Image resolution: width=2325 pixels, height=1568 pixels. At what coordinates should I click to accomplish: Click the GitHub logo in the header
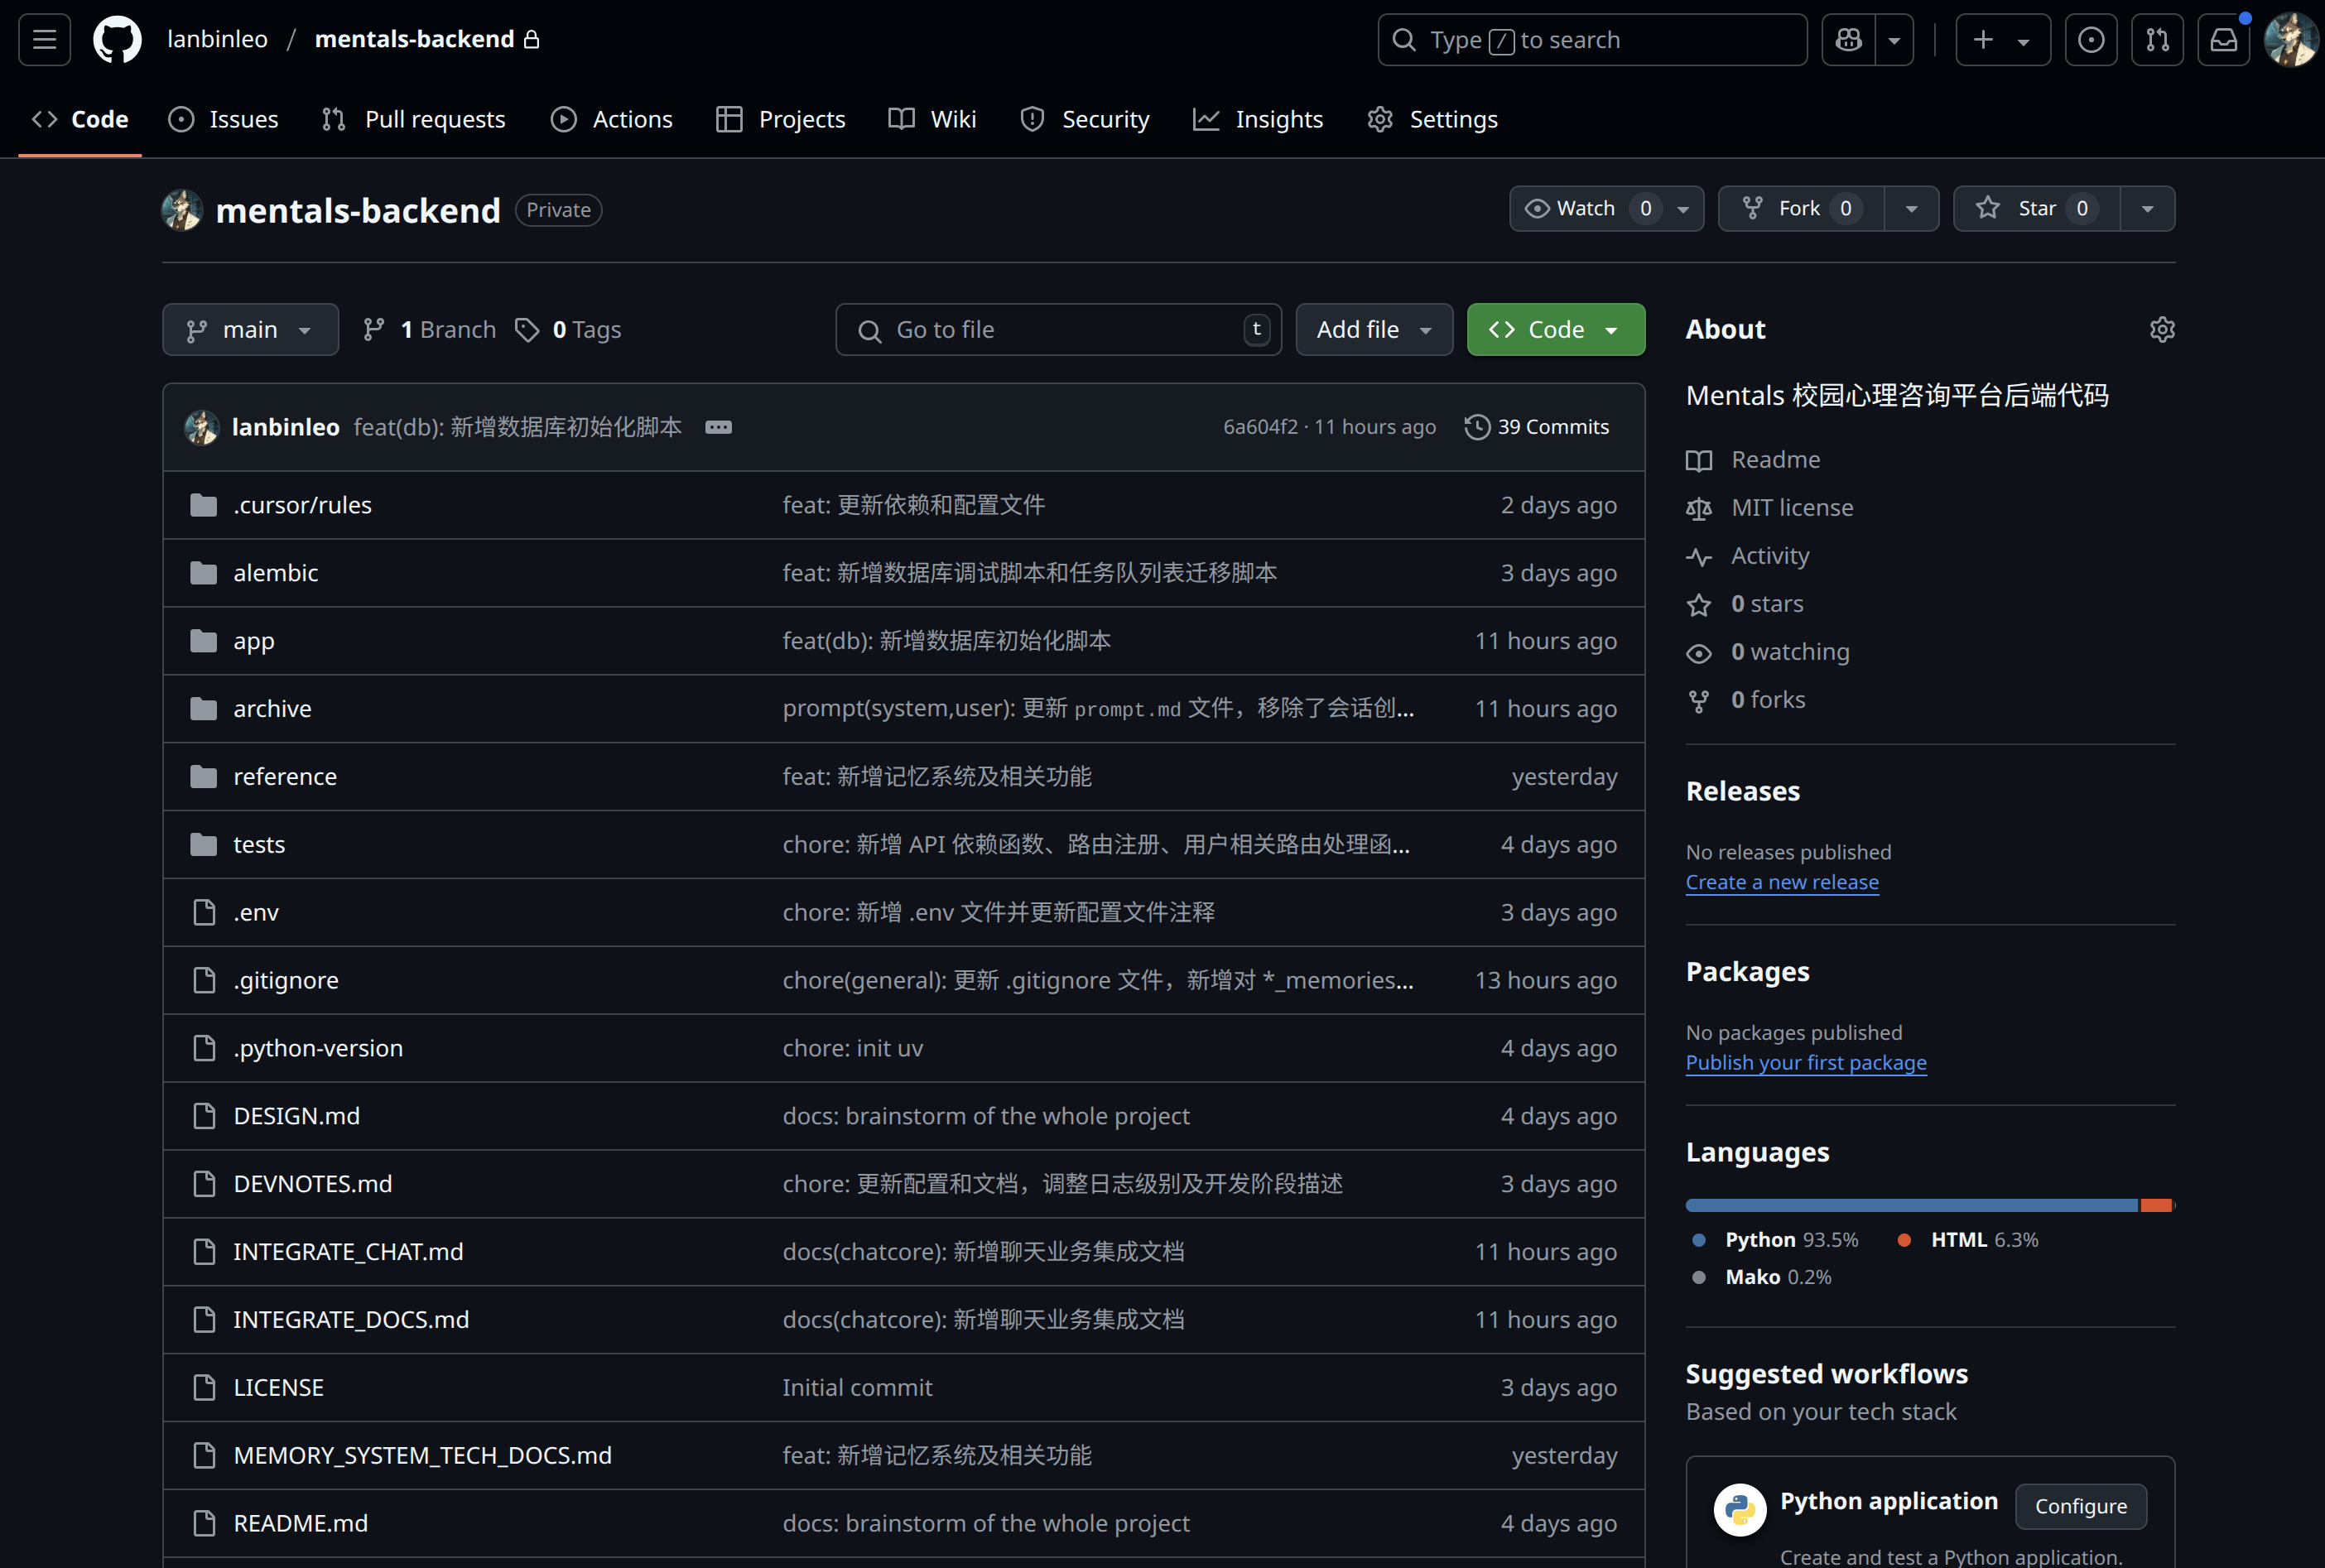[117, 39]
